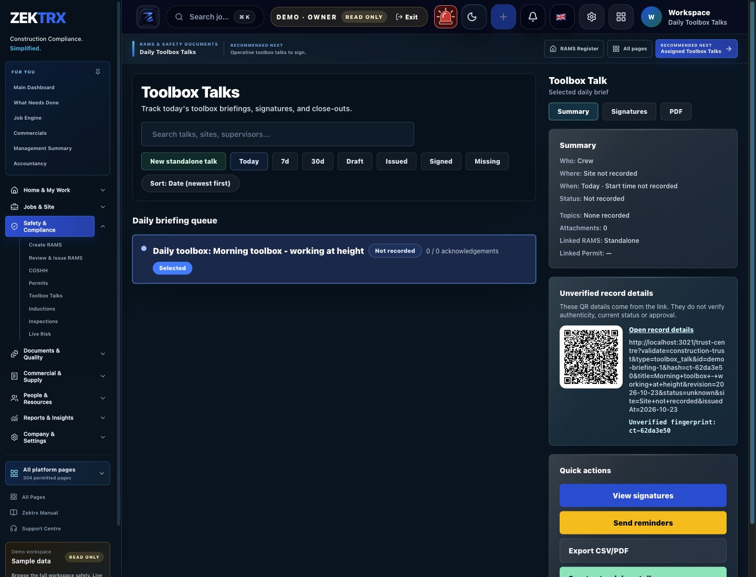This screenshot has height=577, width=756.
Task: Open record details link
Action: (661, 330)
